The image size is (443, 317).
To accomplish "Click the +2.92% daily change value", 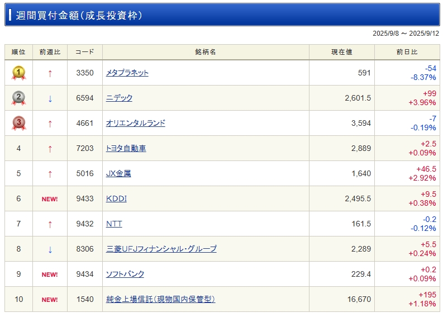I will (x=422, y=178).
